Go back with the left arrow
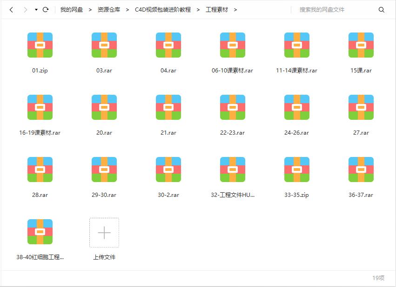This screenshot has height=287, width=396. 11,10
